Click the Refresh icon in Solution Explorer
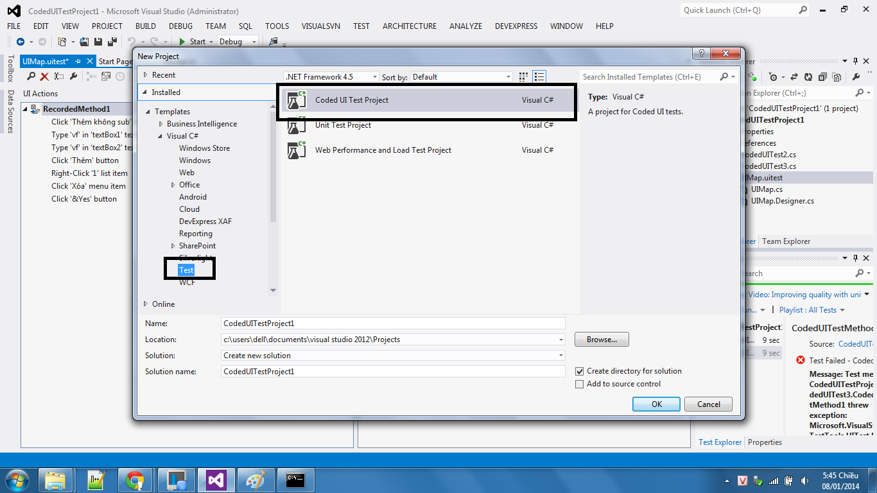 pyautogui.click(x=808, y=77)
